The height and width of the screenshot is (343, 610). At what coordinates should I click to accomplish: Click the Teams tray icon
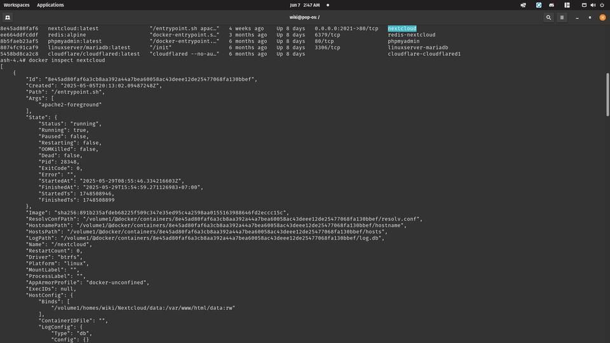click(523, 5)
